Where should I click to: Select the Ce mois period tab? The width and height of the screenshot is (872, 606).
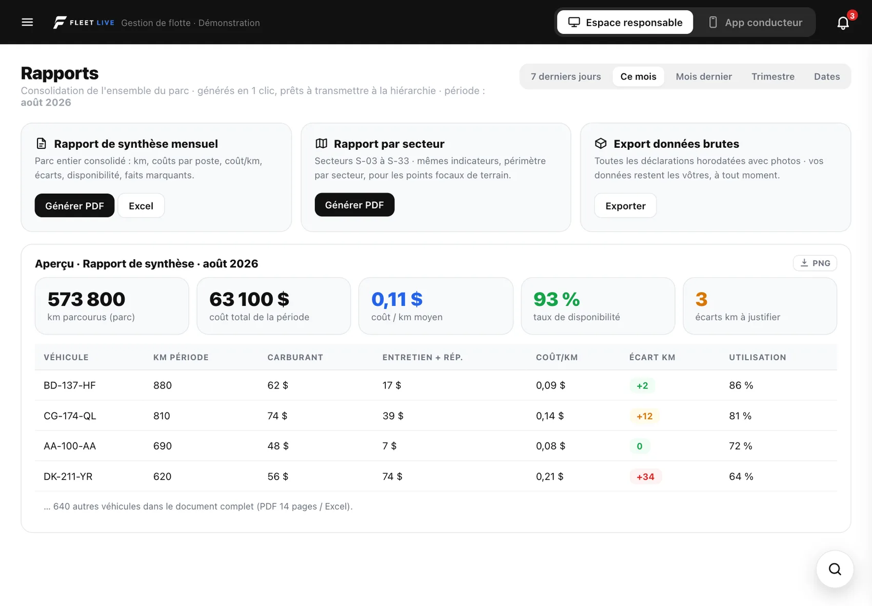coord(638,76)
